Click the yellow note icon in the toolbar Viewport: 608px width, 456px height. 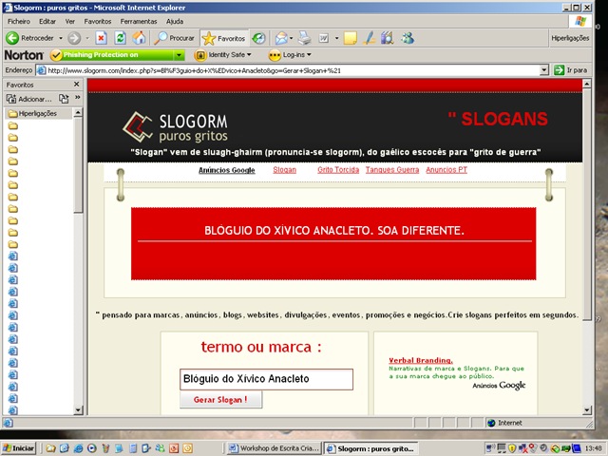pos(351,38)
